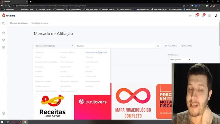
Task: Select category Educação
Action: click(x=89, y=57)
